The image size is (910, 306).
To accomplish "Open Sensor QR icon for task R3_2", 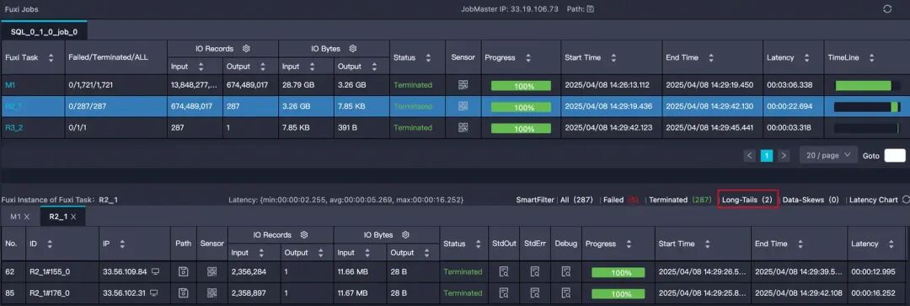I will (x=463, y=128).
